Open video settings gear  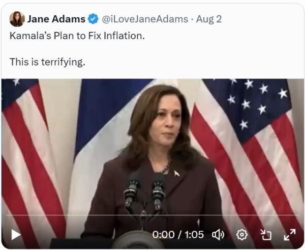click(x=242, y=235)
